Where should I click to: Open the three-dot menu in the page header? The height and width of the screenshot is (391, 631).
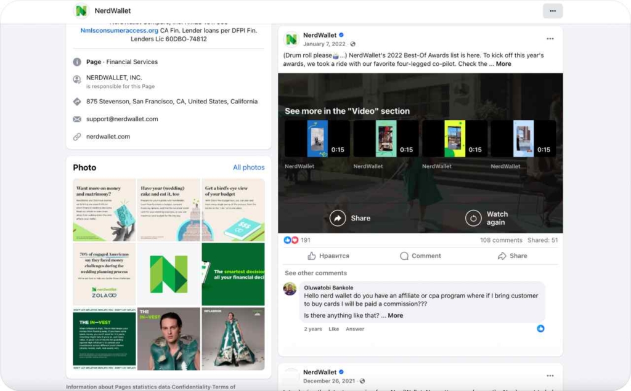(552, 11)
